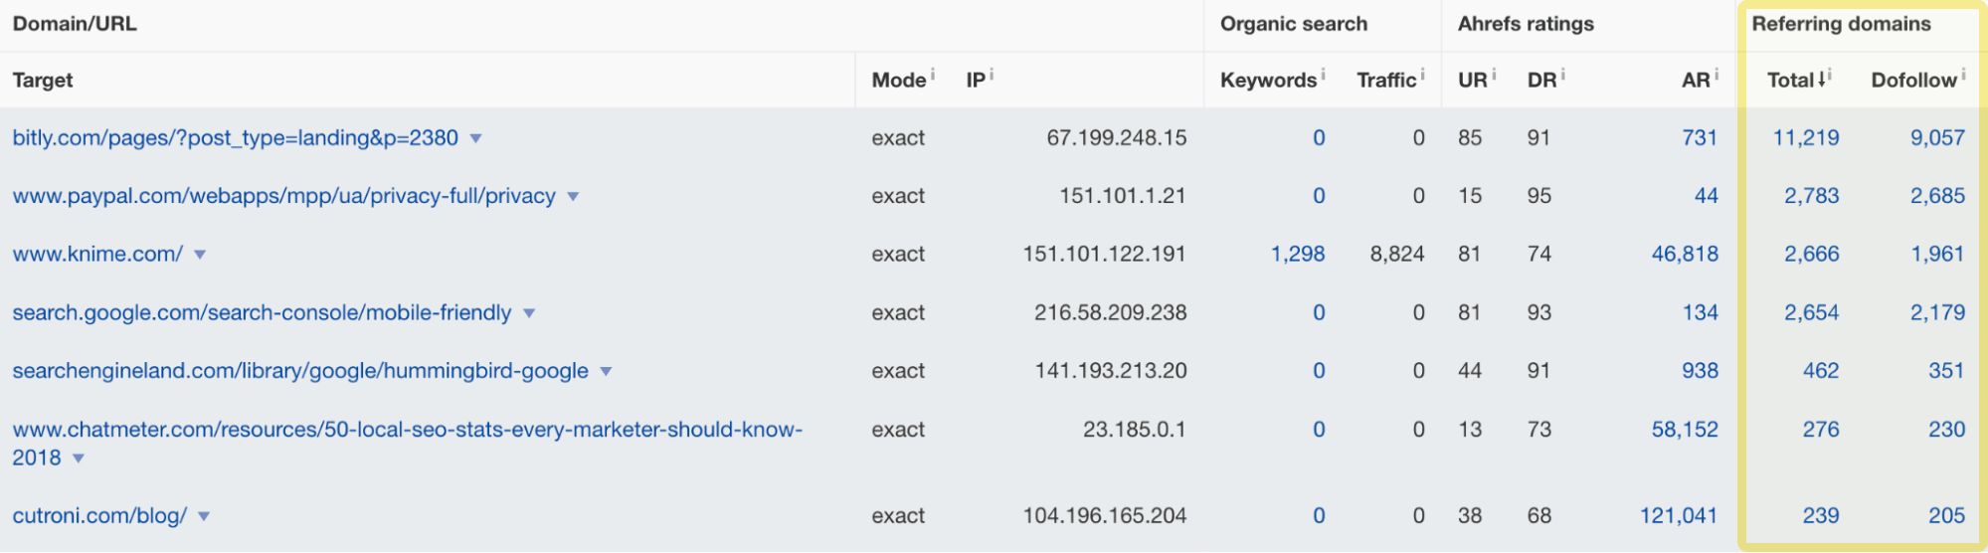Open Ahrefs rank 44 for paypal
Viewport: 1988px width, 553px height.
(1707, 196)
